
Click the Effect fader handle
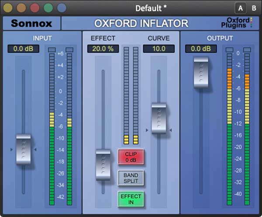point(103,165)
